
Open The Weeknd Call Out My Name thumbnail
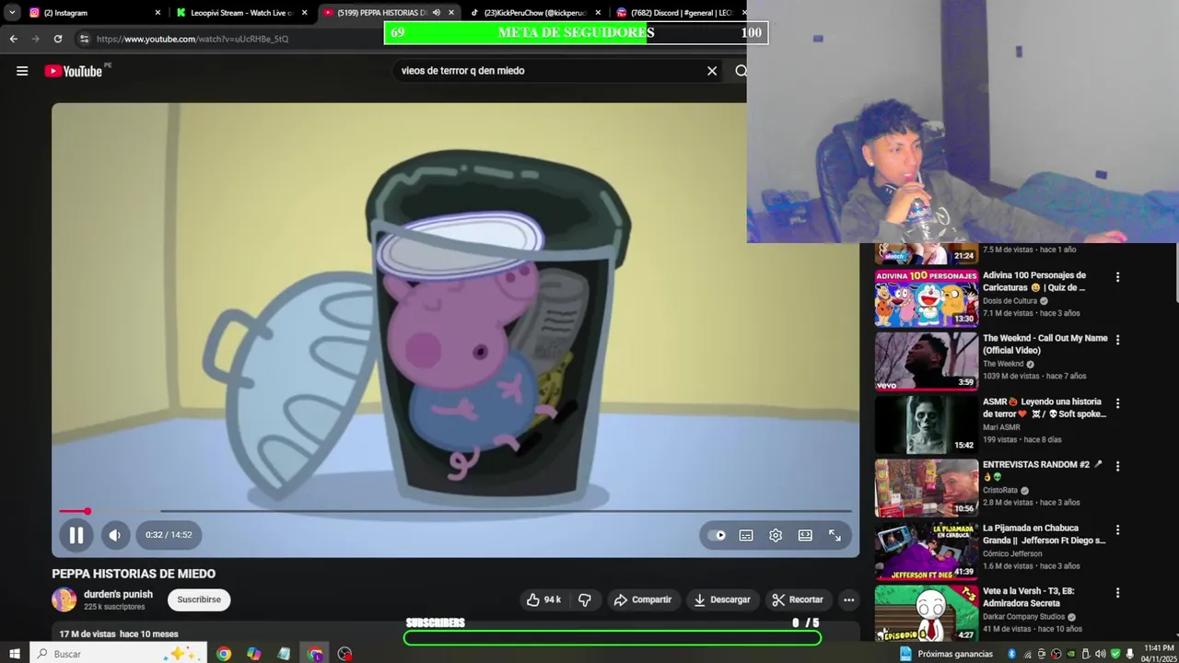(926, 361)
